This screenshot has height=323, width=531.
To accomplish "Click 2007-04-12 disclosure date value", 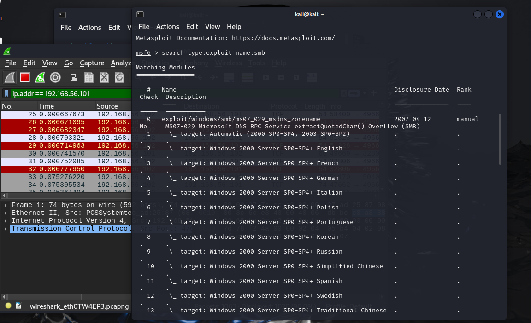I will [x=412, y=119].
